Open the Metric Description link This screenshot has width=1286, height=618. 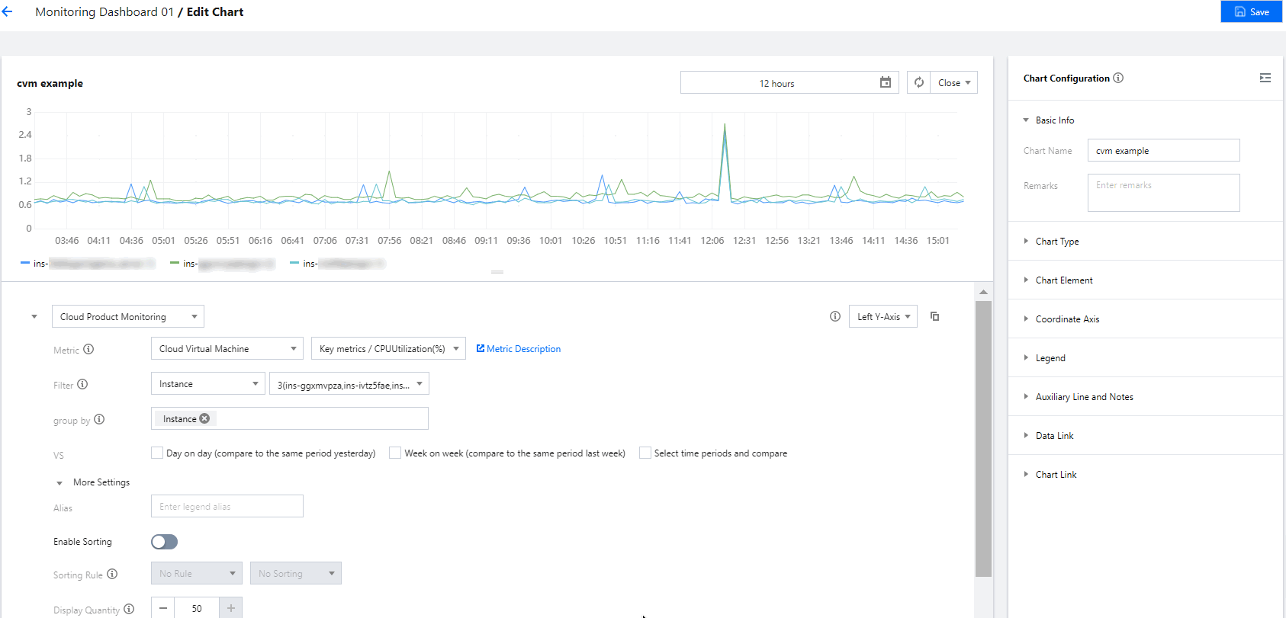point(519,348)
